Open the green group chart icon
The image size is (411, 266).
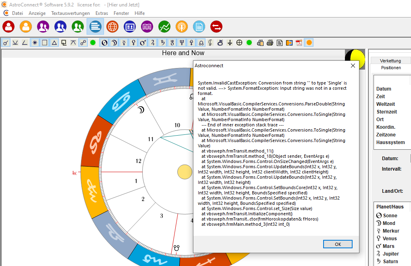78,27
